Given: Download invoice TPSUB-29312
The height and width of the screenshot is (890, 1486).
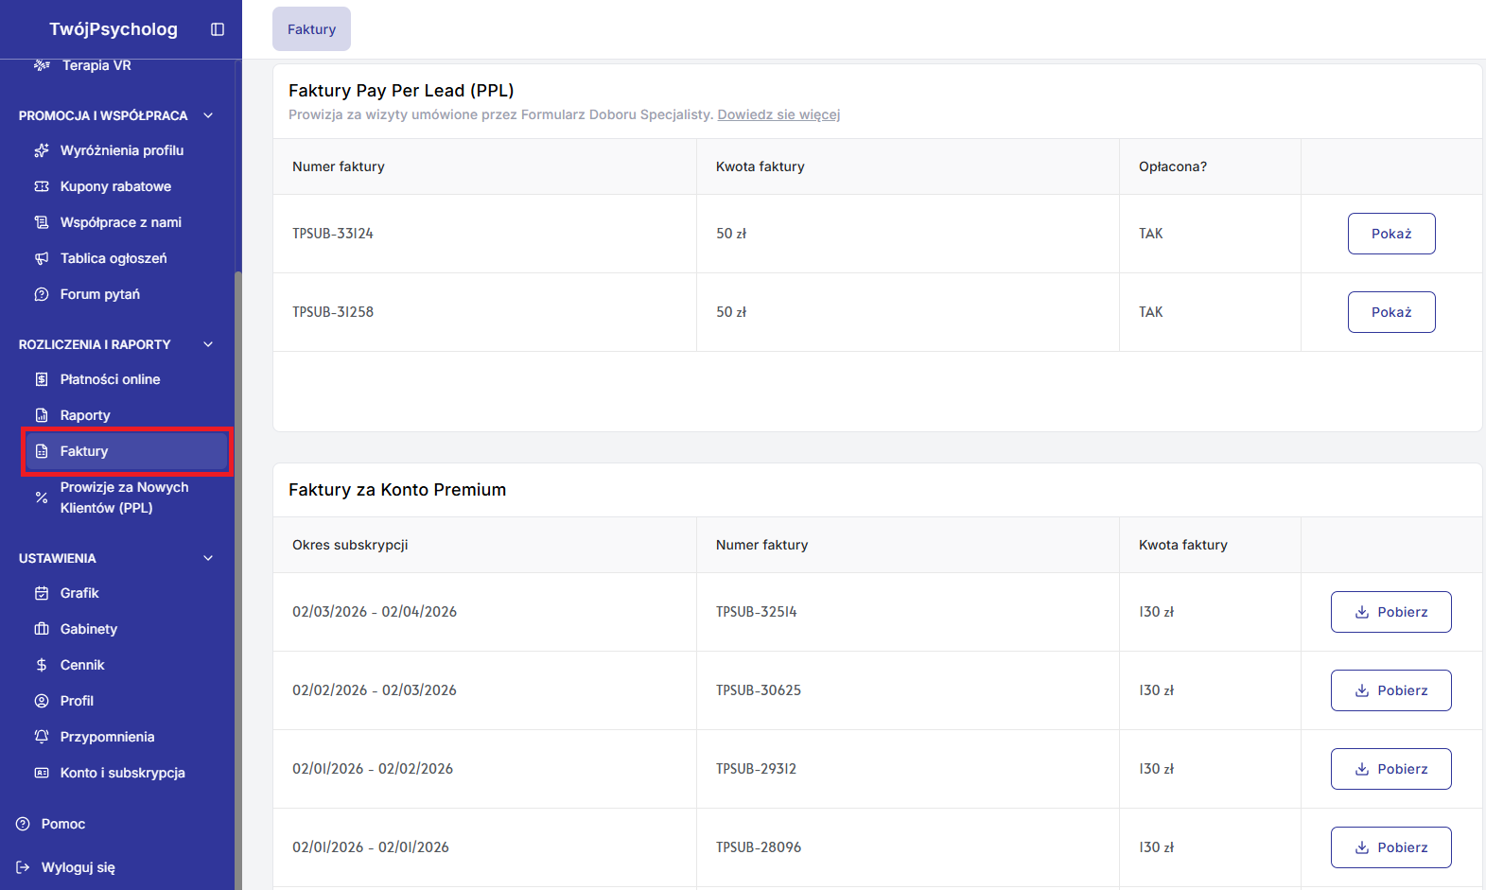Looking at the screenshot, I should (1391, 769).
